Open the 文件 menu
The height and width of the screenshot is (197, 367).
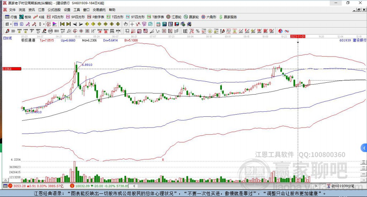[12, 10]
